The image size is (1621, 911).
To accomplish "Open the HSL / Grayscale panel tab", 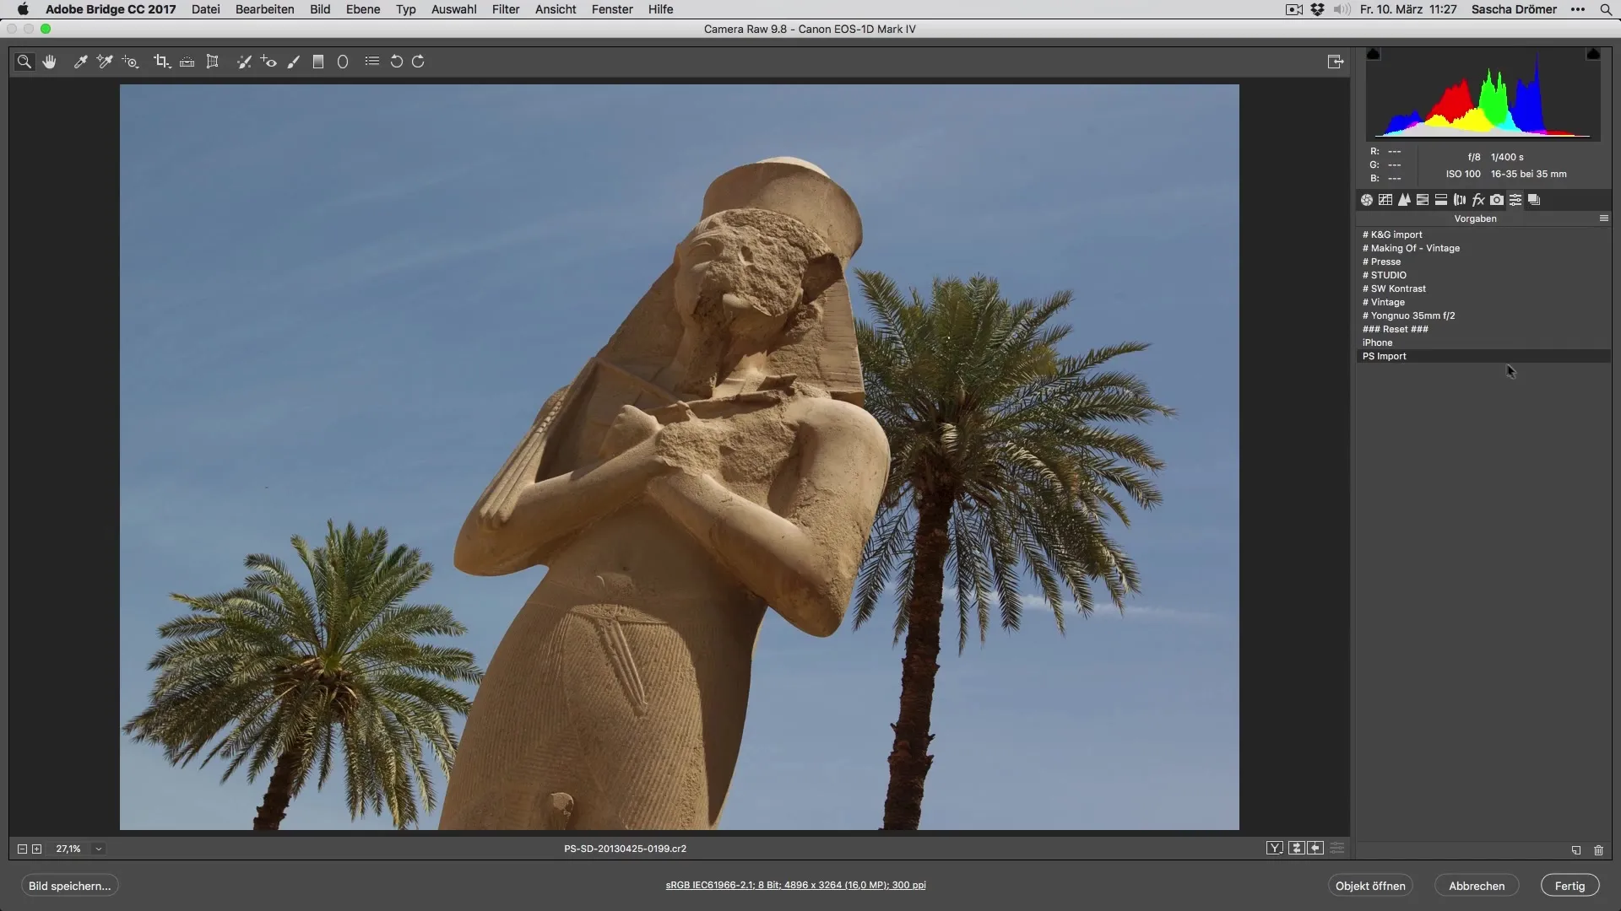I will [1423, 200].
